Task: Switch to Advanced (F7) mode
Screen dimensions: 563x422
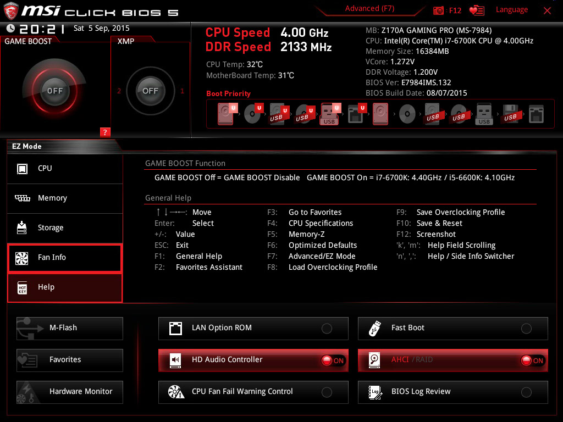Action: click(370, 9)
